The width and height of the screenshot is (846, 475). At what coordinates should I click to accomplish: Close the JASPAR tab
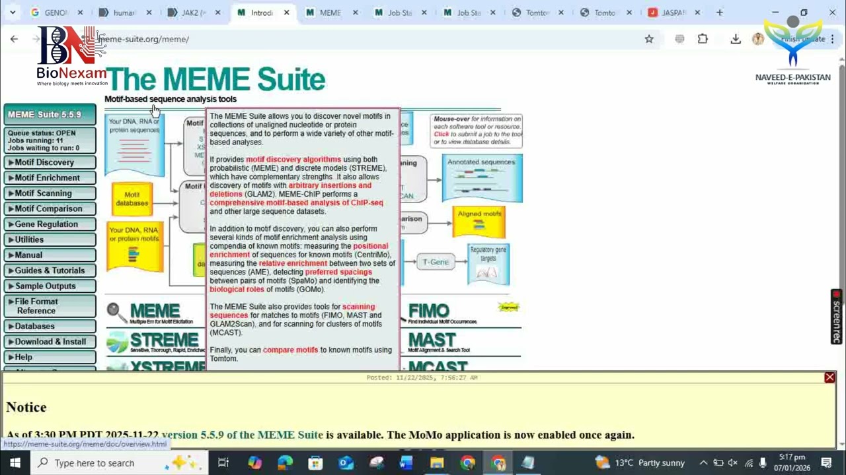(x=697, y=13)
